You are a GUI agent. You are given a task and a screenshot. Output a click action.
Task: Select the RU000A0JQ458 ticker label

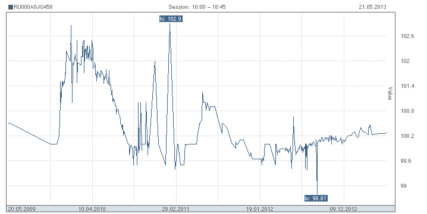coord(33,7)
